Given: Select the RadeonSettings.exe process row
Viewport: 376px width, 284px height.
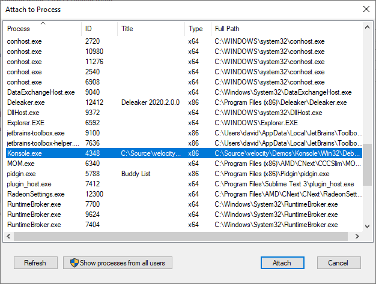Looking at the screenshot, I should pyautogui.click(x=184, y=194).
